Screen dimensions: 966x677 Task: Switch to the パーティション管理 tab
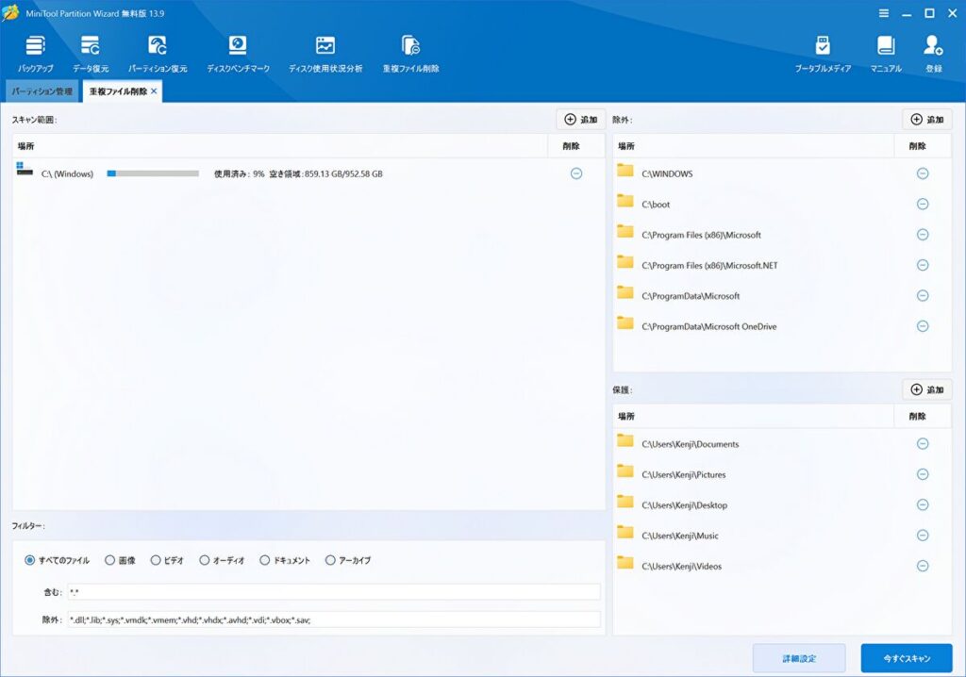point(42,91)
